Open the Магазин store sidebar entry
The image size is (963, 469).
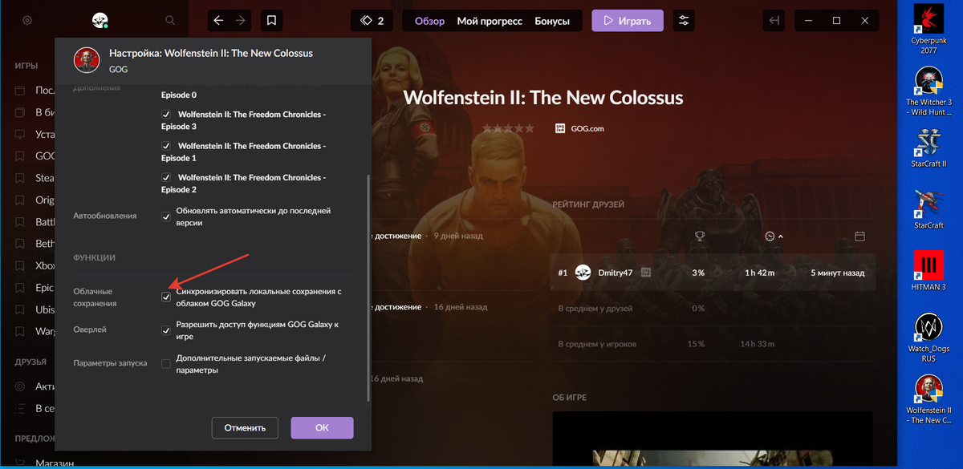(55, 463)
